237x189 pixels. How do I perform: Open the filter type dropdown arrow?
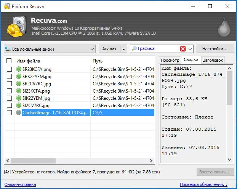[190, 49]
